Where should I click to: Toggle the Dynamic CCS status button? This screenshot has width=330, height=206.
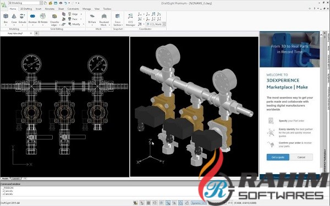click(199, 203)
